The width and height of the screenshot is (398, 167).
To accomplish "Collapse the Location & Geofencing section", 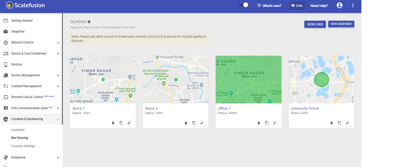I will (x=58, y=119).
